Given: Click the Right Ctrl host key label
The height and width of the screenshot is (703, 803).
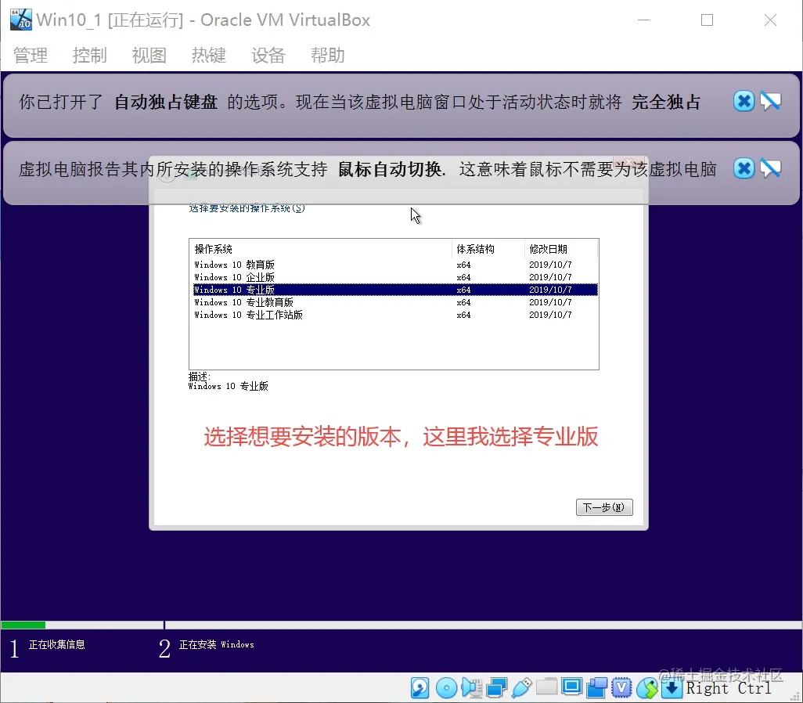Looking at the screenshot, I should click(x=728, y=688).
